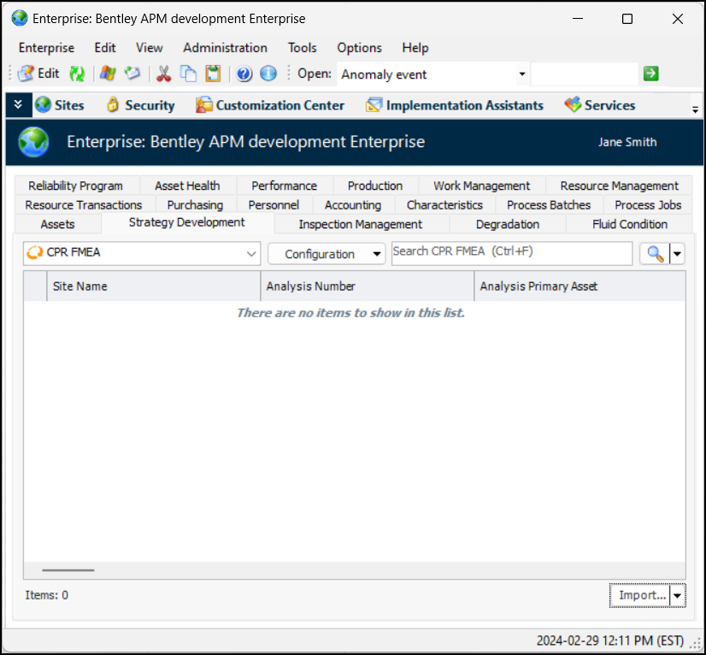Click the Cut scissors icon
Viewport: 706px width, 655px height.
coord(163,74)
